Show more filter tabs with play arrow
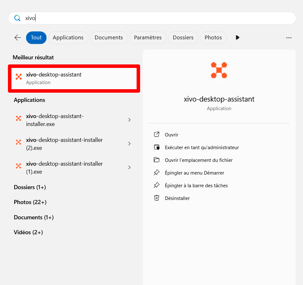 (x=237, y=37)
